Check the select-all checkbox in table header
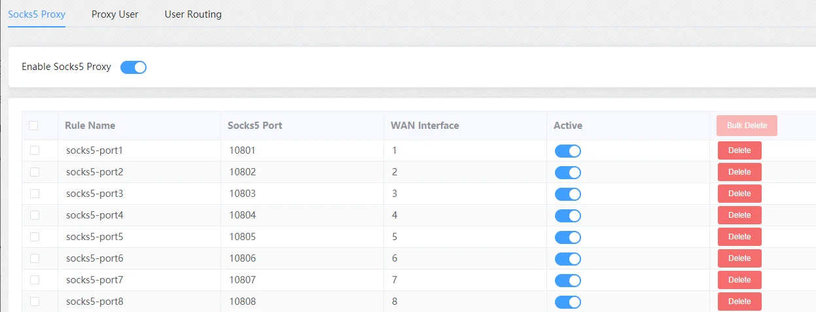This screenshot has height=312, width=816. tap(33, 126)
